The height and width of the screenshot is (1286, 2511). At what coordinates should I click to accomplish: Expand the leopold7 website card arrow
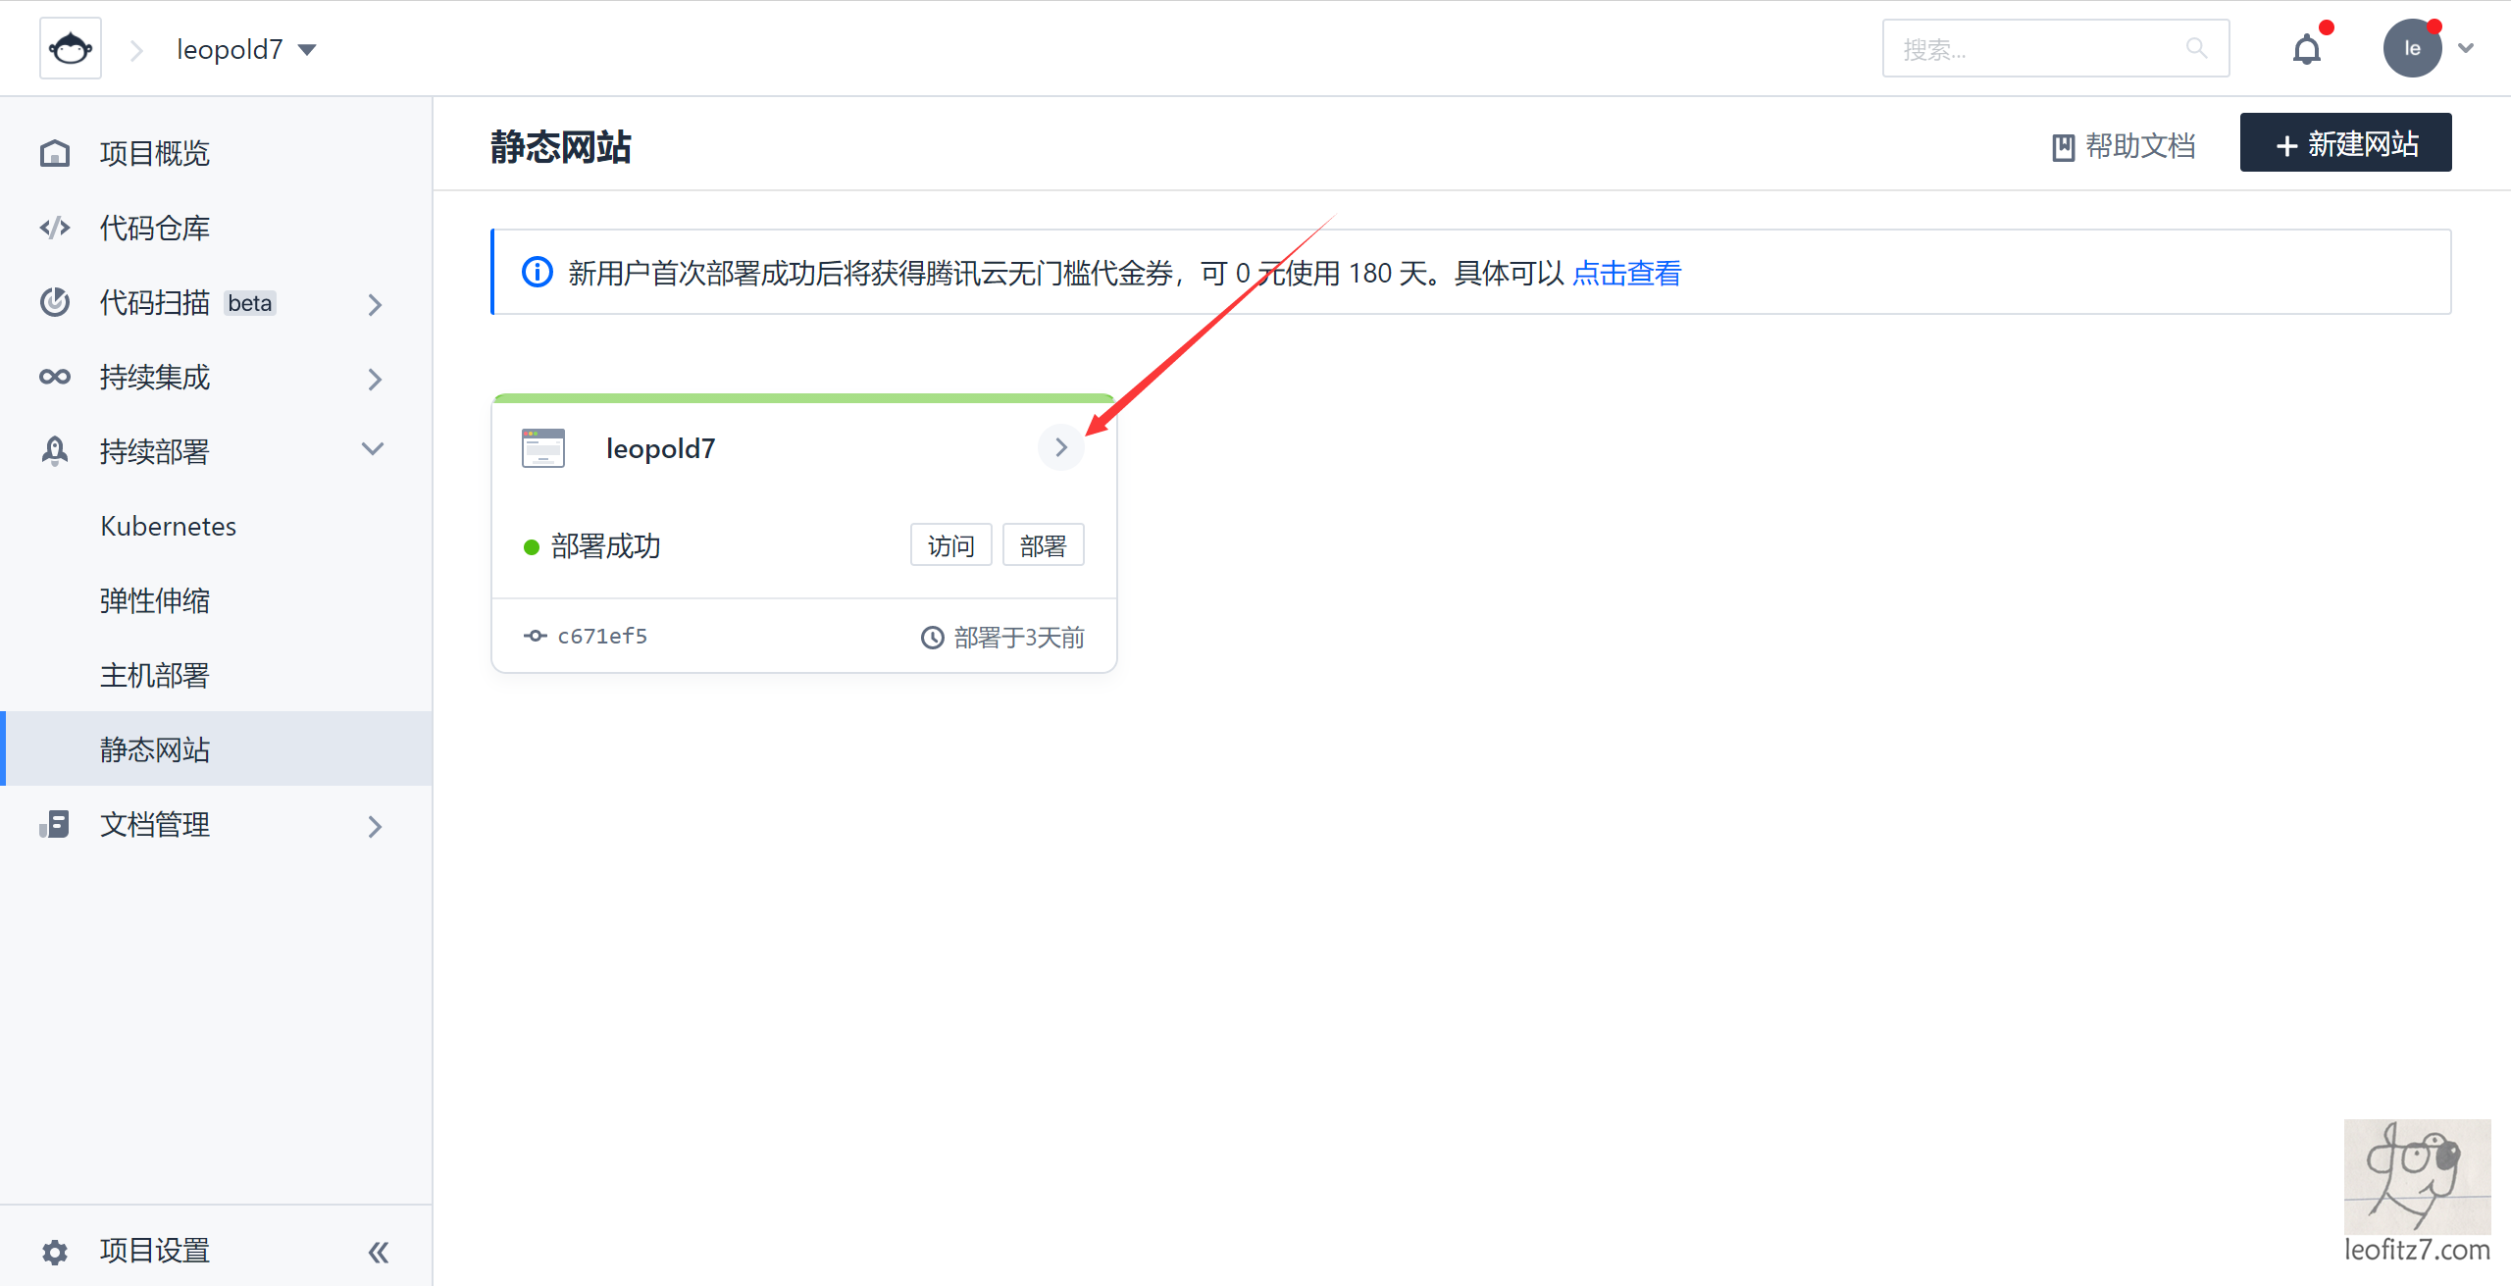pyautogui.click(x=1060, y=447)
